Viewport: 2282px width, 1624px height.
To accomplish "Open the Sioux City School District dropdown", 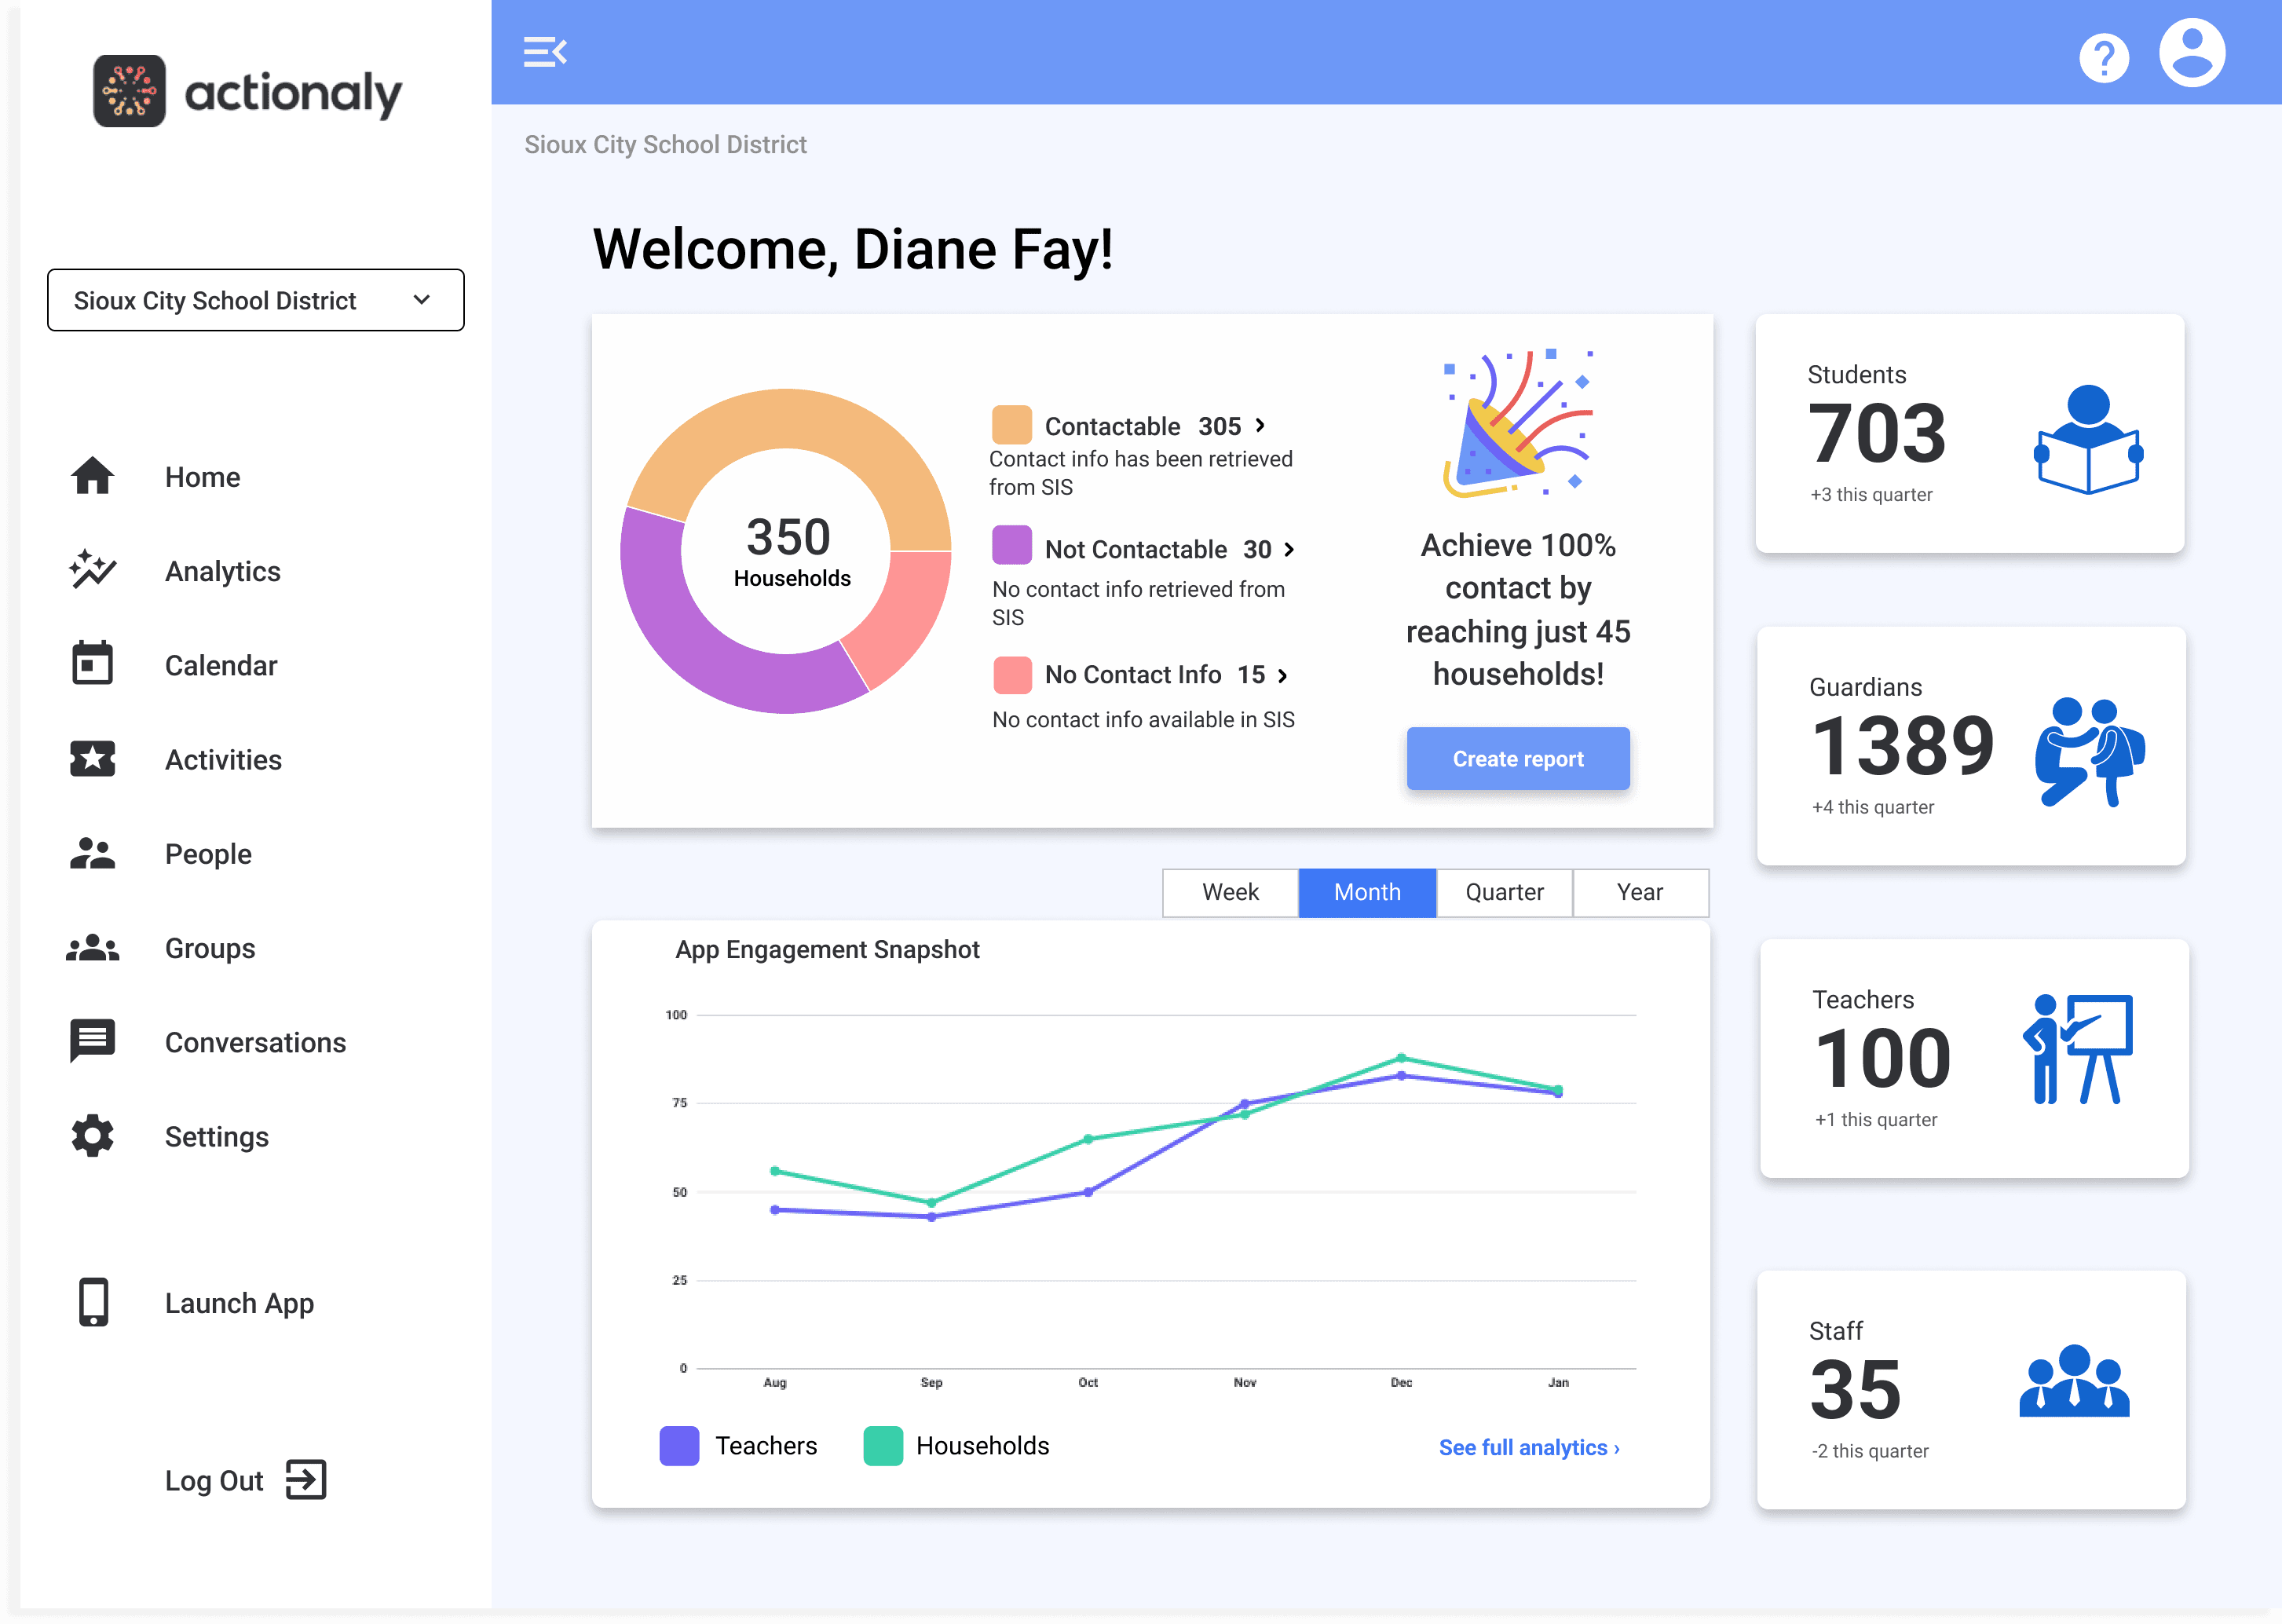I will point(255,300).
